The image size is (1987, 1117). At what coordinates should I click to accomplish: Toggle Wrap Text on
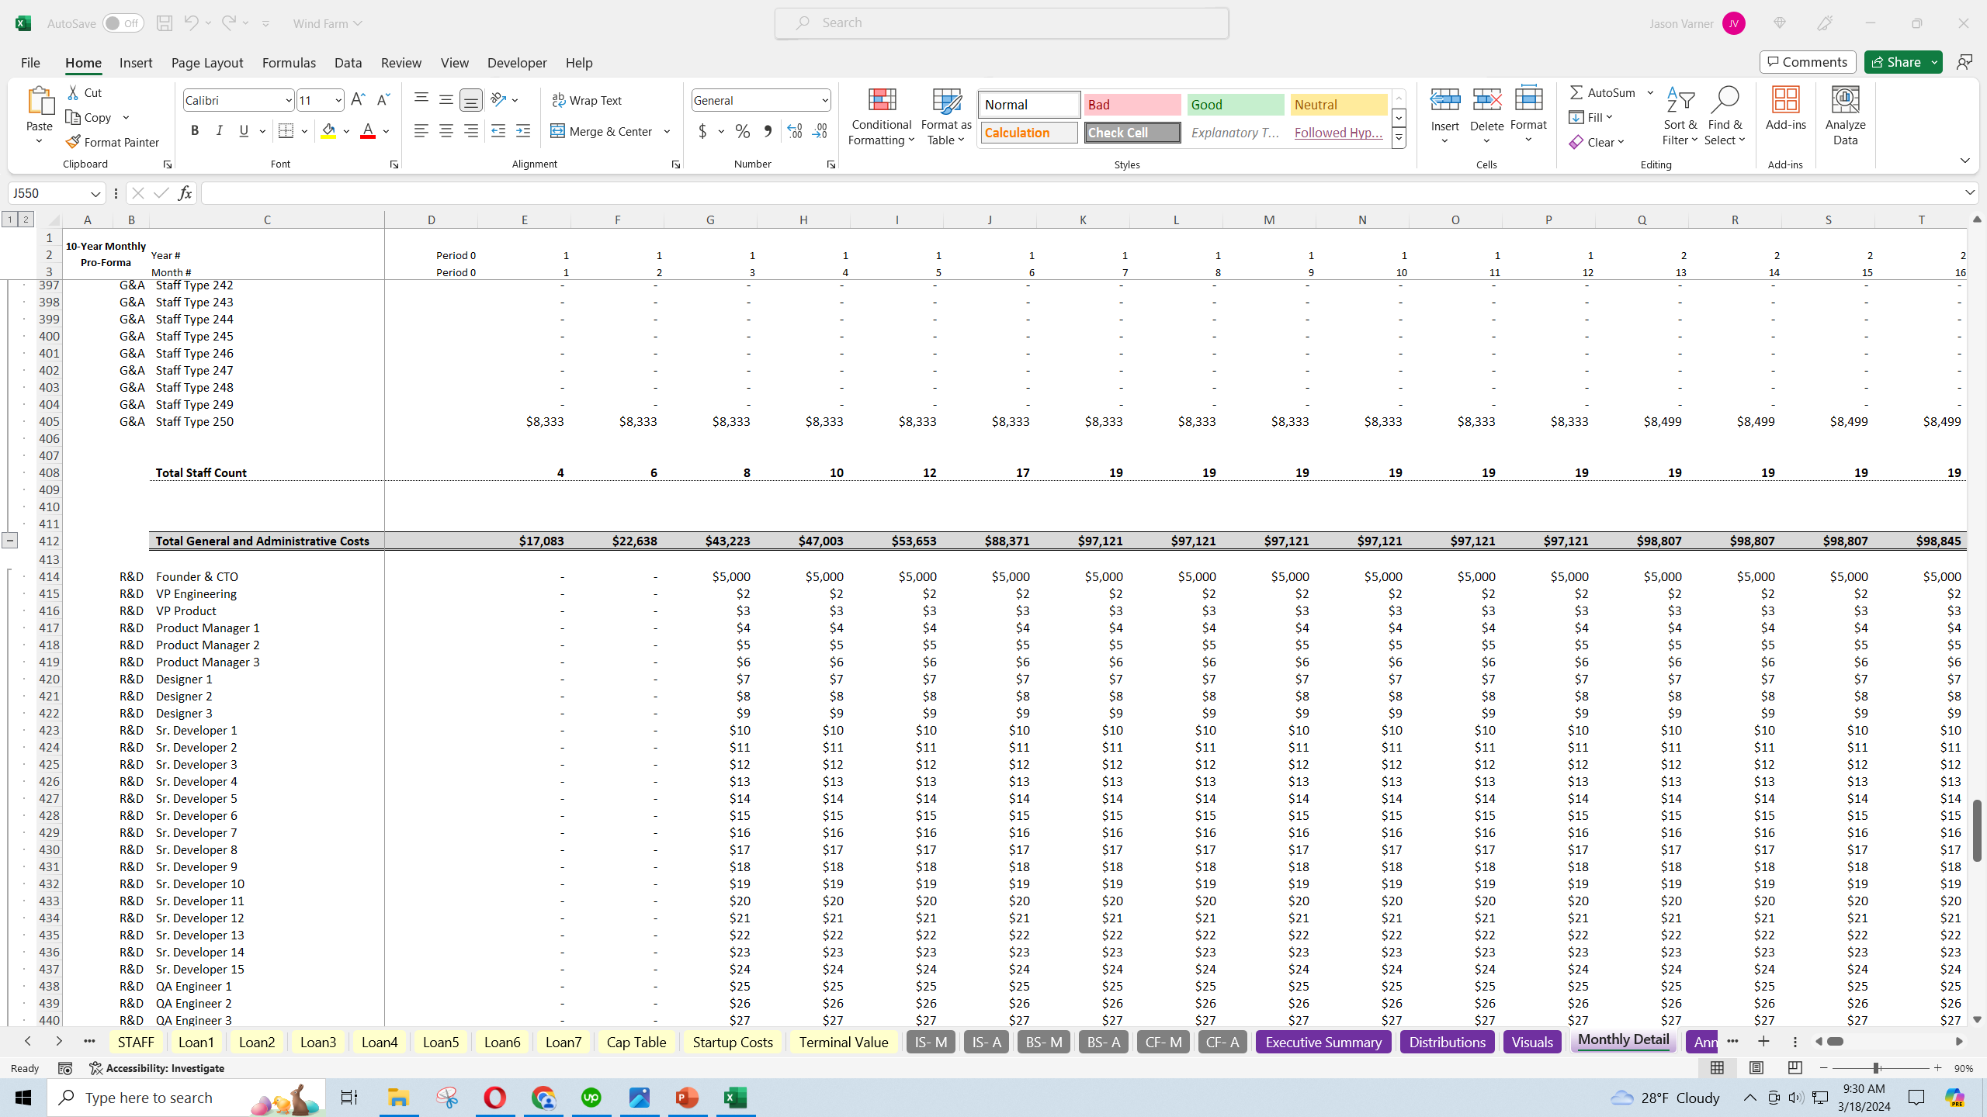pyautogui.click(x=587, y=100)
